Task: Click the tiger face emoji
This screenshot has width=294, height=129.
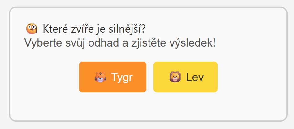Action: [100, 77]
